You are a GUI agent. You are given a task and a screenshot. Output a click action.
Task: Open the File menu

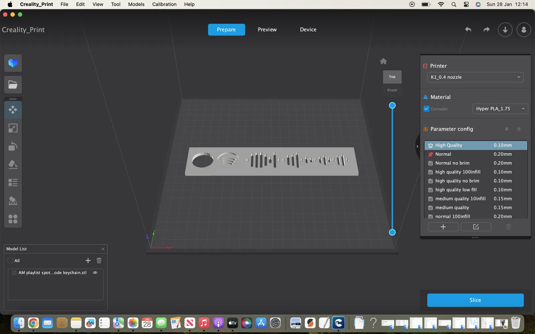click(x=65, y=4)
